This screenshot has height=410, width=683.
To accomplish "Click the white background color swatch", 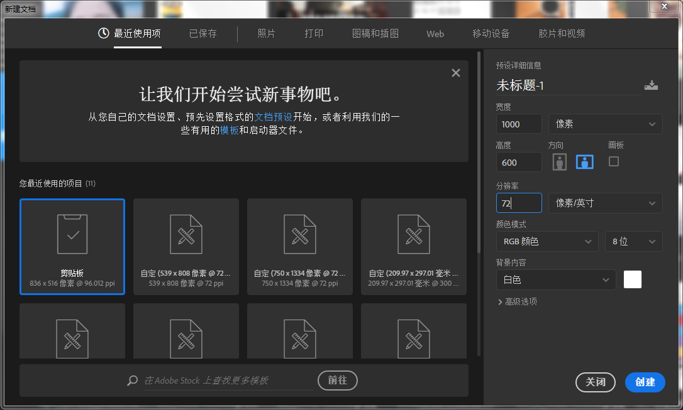I will (632, 279).
